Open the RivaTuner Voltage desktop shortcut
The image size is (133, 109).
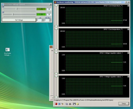coord(7,52)
